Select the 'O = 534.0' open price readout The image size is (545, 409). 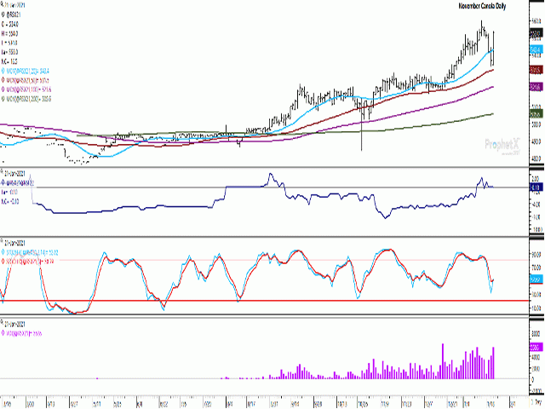(x=10, y=25)
